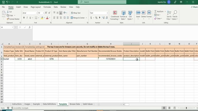
Task: Switch to the Page Layout tab
Action: point(36,7)
